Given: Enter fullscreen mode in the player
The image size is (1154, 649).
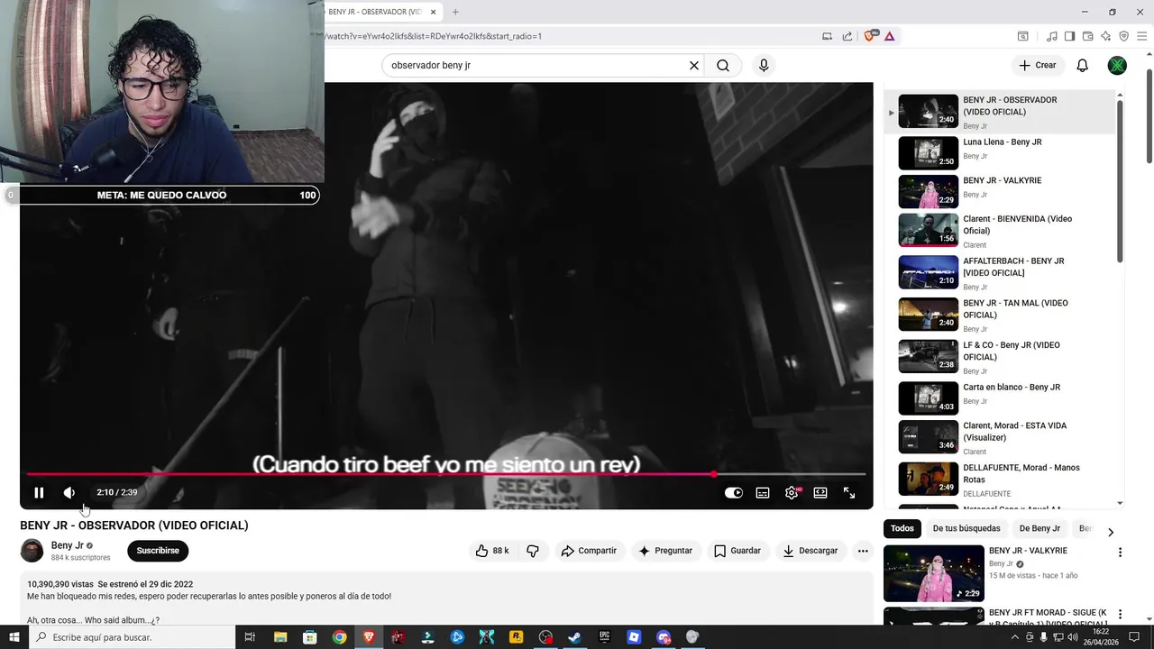Looking at the screenshot, I should tap(849, 493).
